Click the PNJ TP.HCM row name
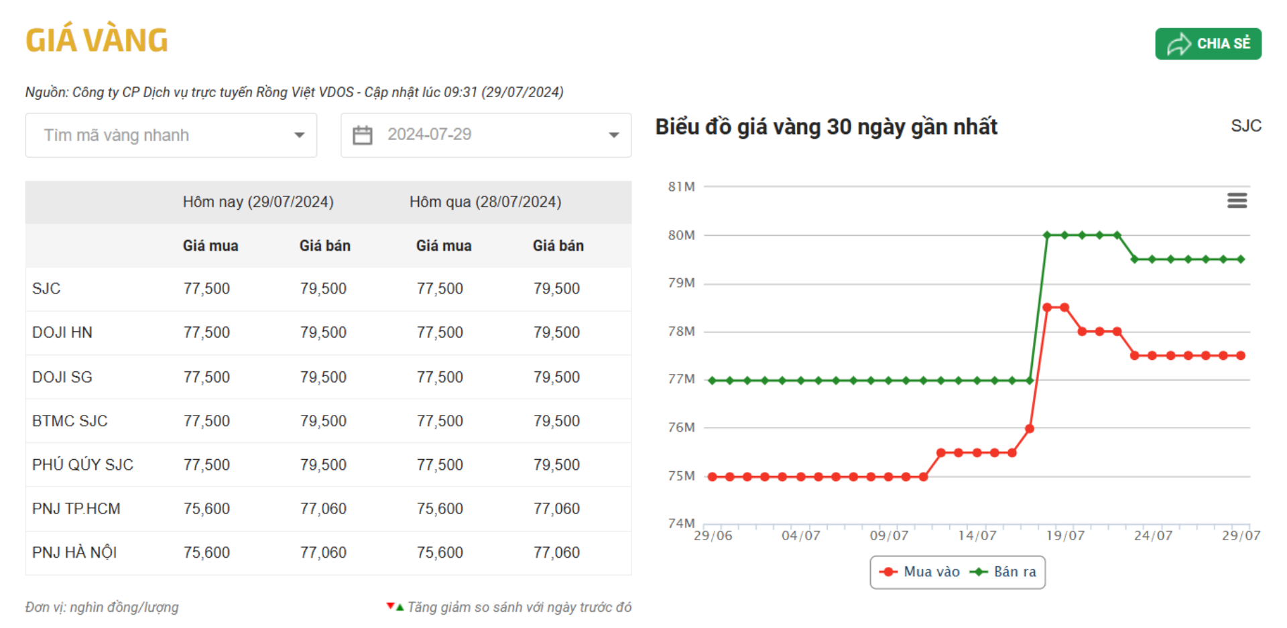 76,509
